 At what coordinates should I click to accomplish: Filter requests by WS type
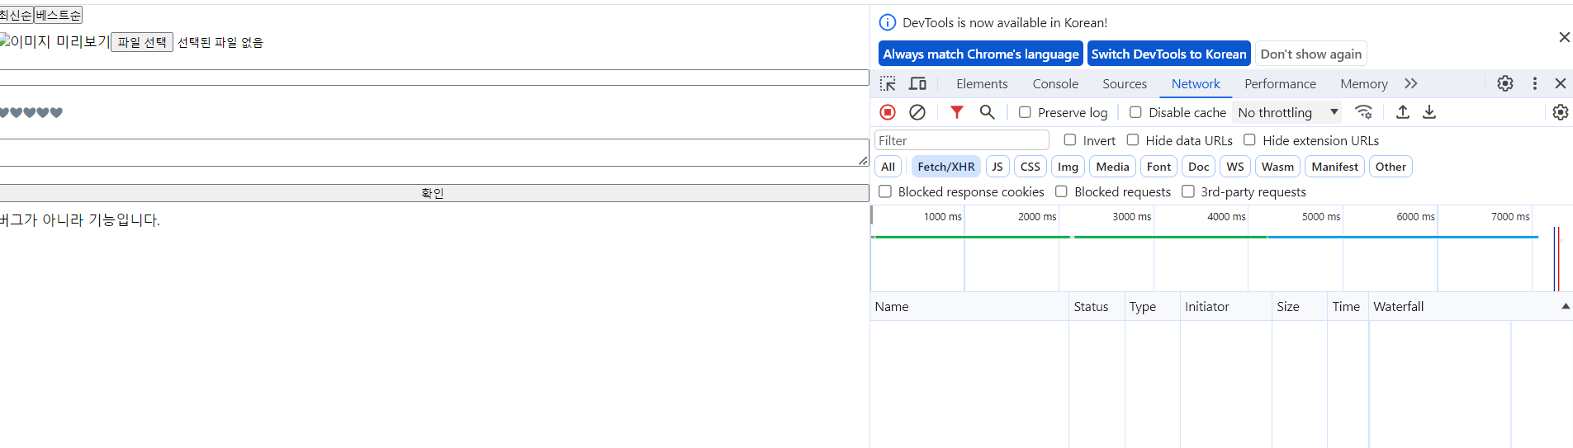click(x=1235, y=167)
